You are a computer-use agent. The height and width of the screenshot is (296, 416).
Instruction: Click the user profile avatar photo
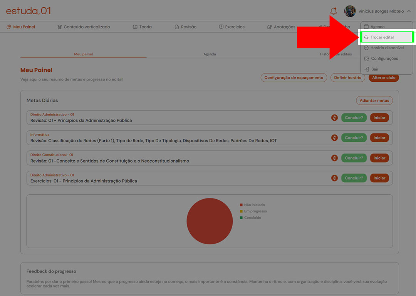pyautogui.click(x=350, y=11)
